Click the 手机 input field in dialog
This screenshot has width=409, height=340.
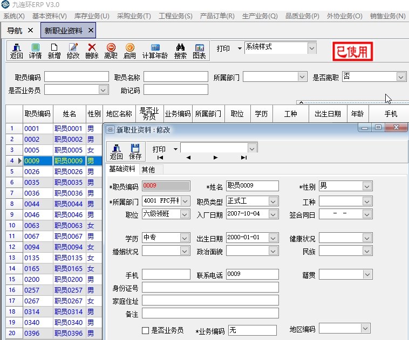click(166, 274)
